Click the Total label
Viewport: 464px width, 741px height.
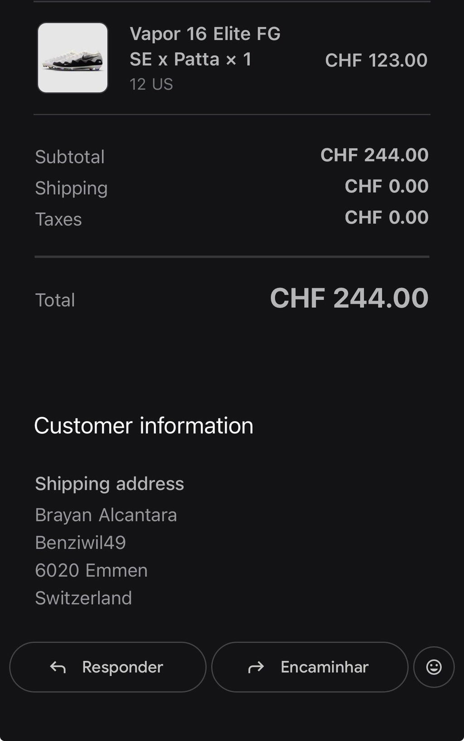tap(55, 300)
